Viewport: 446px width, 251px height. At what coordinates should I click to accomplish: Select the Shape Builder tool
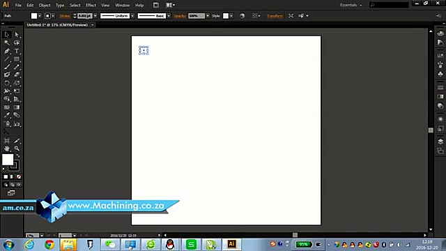[x=7, y=99]
